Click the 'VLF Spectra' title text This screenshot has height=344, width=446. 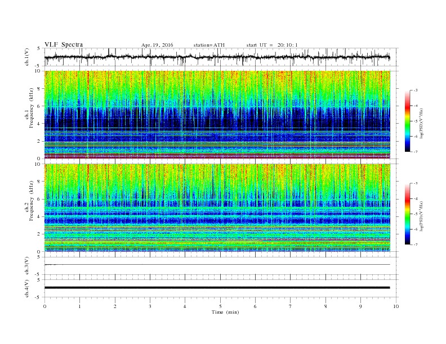64,44
